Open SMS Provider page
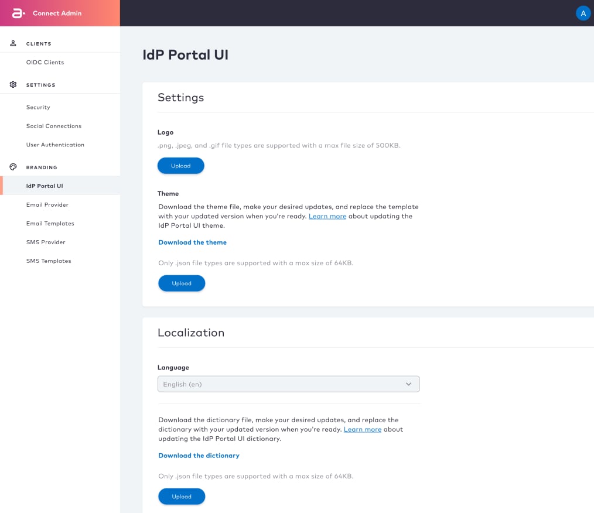This screenshot has height=513, width=594. pyautogui.click(x=46, y=242)
